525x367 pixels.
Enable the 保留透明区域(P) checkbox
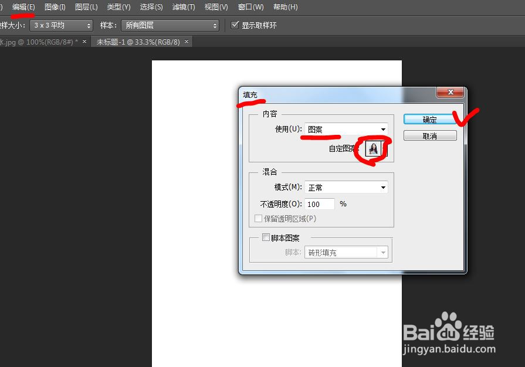click(x=258, y=218)
